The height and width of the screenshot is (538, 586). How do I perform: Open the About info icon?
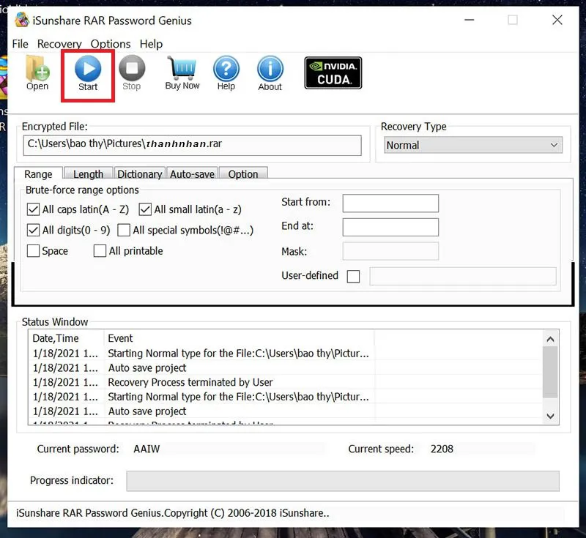pos(270,69)
